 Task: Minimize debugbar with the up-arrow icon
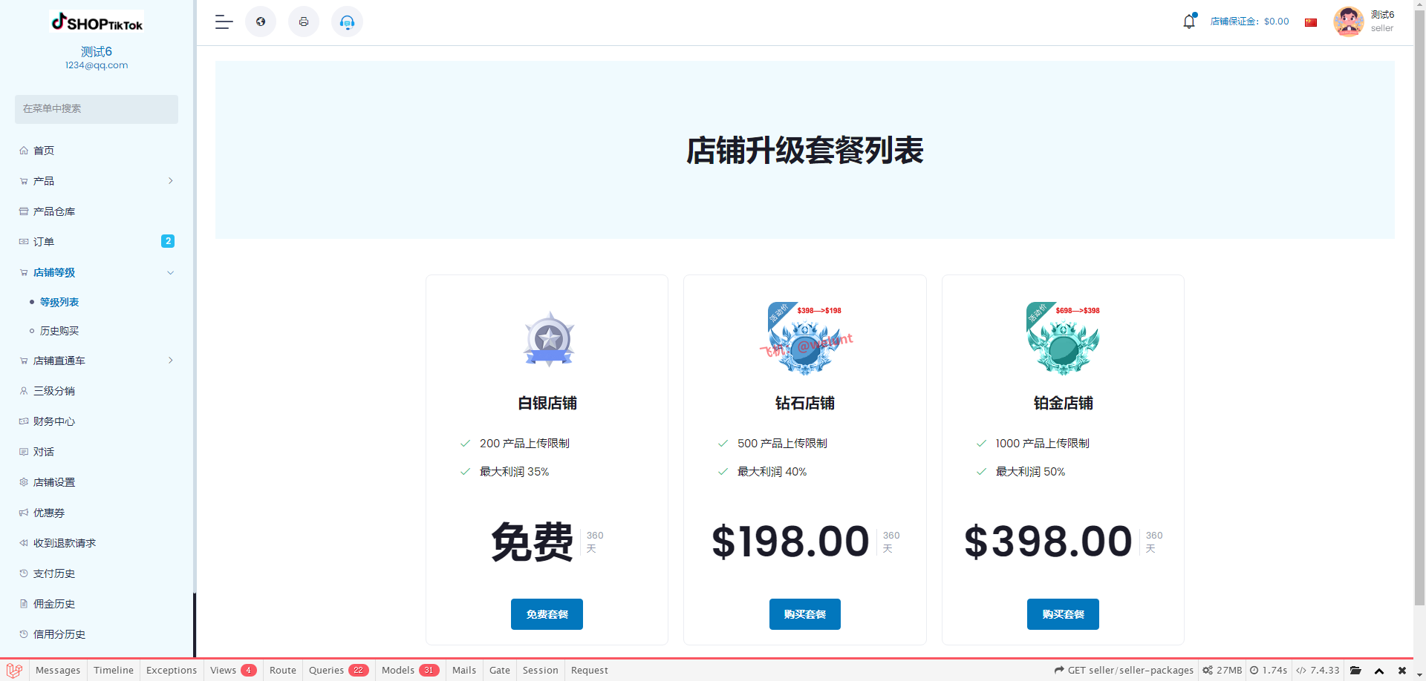coord(1379,670)
